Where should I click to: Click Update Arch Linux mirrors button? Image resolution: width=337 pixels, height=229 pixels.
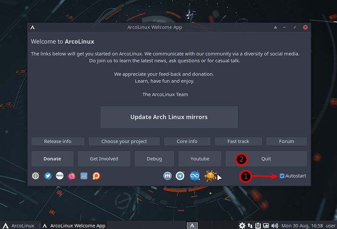(169, 117)
